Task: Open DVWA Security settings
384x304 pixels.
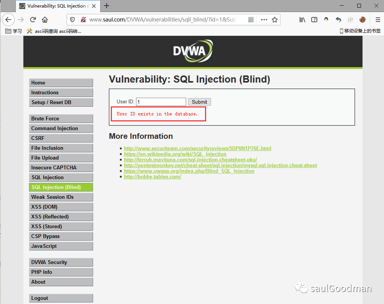Action: click(61, 262)
